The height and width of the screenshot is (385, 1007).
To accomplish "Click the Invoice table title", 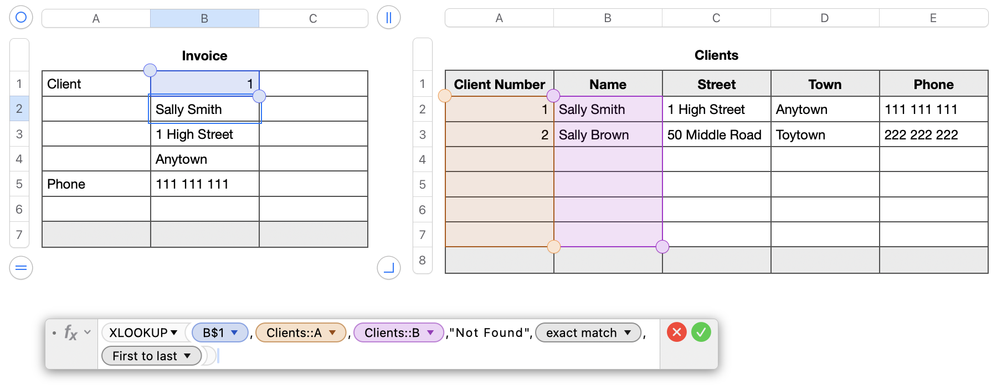I will tap(204, 56).
